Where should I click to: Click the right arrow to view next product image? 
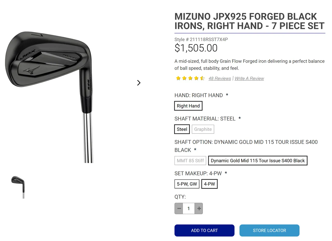[139, 83]
